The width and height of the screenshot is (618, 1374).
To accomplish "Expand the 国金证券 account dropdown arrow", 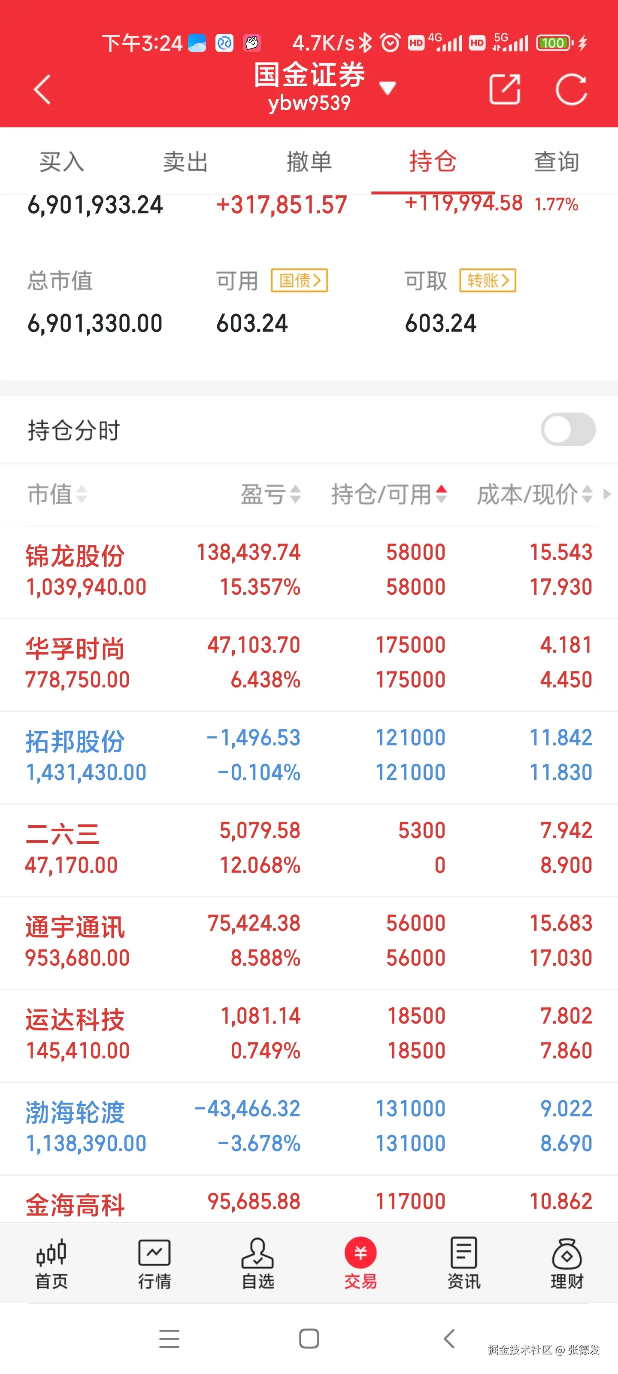I will coord(388,88).
